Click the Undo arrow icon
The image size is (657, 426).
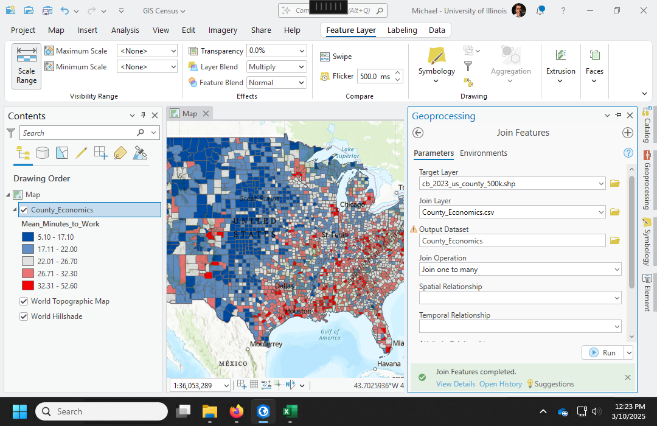tap(64, 10)
